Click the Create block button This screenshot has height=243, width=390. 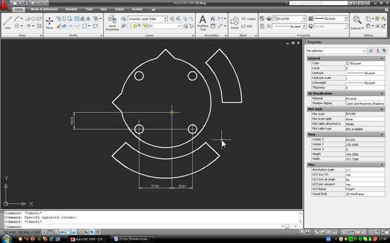pyautogui.click(x=248, y=19)
